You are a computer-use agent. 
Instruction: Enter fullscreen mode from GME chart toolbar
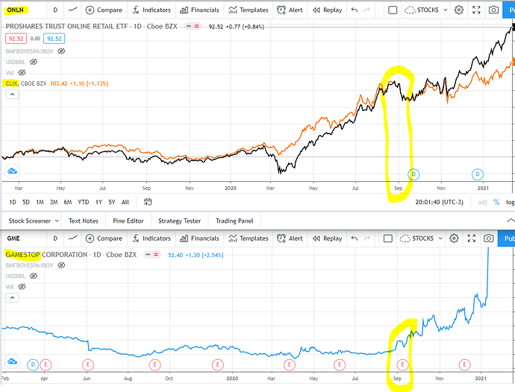472,238
